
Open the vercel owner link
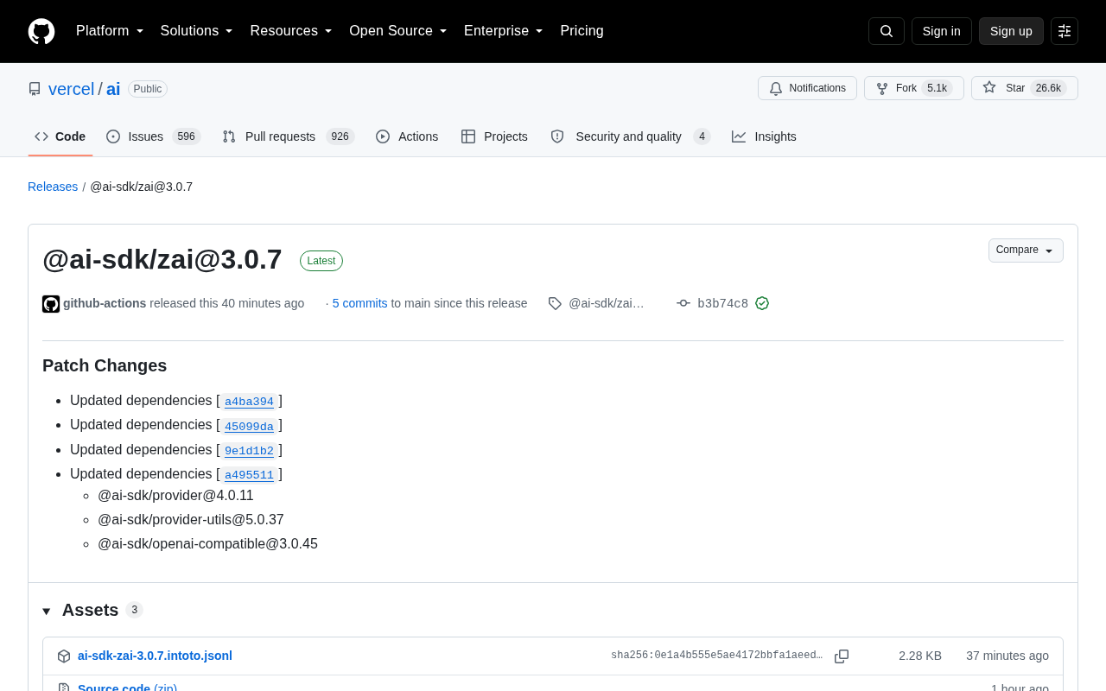(x=71, y=89)
